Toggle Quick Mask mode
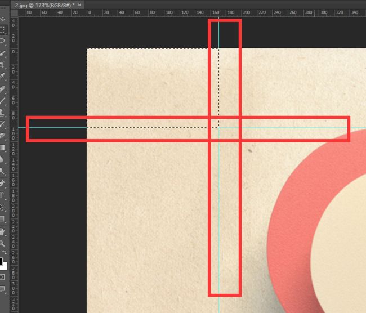The width and height of the screenshot is (366, 313). tap(2, 278)
